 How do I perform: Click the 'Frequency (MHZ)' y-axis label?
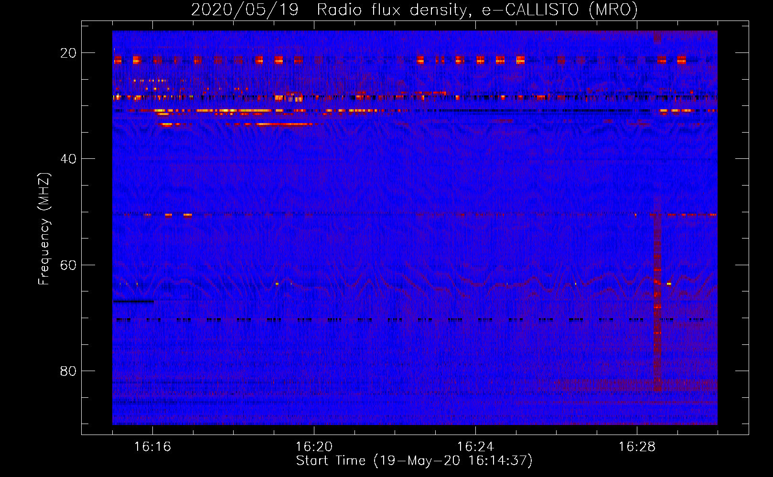[x=44, y=229]
